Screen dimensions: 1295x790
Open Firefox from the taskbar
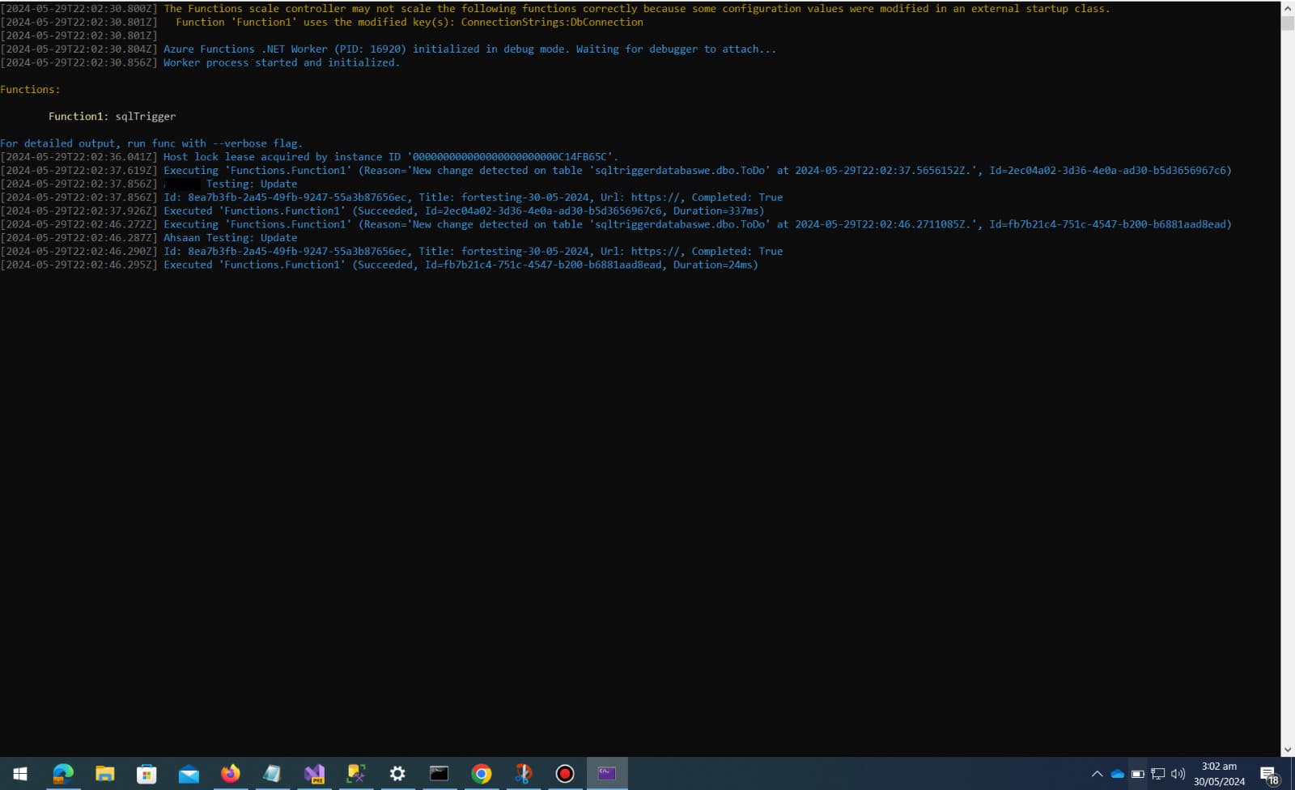click(231, 774)
